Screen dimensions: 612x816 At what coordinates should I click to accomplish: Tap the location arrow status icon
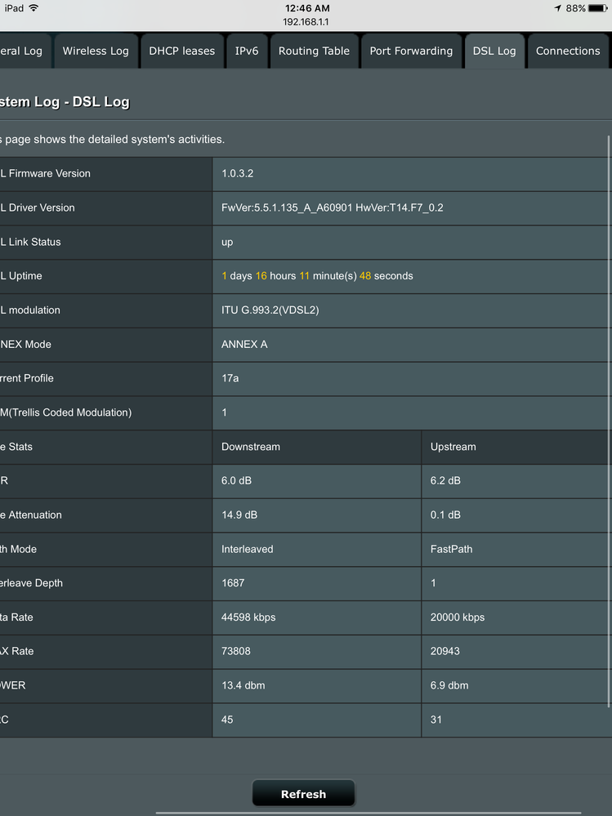point(558,8)
